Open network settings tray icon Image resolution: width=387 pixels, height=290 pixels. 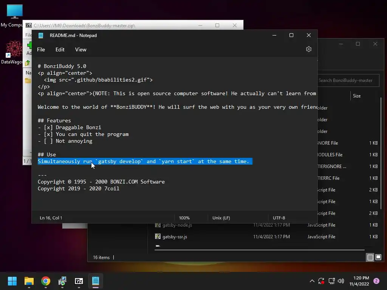331,281
